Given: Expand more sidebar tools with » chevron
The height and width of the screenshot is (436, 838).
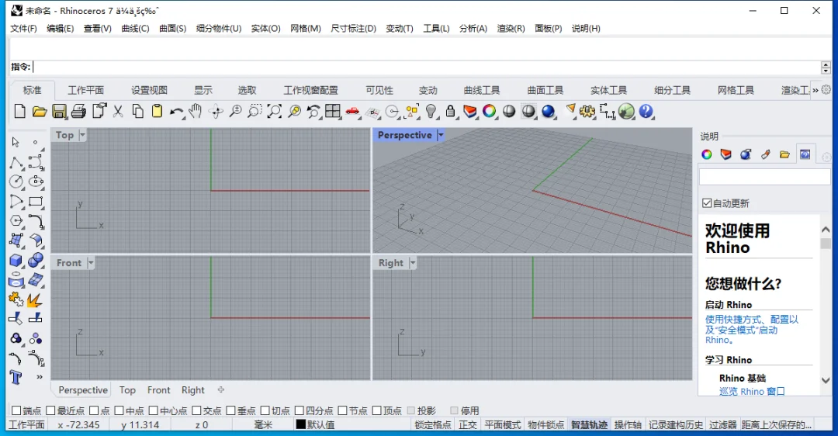Looking at the screenshot, I should [x=39, y=377].
